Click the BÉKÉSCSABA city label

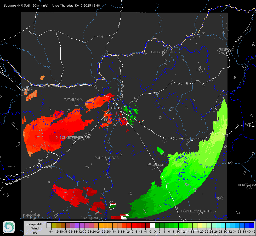[x=247, y=185]
